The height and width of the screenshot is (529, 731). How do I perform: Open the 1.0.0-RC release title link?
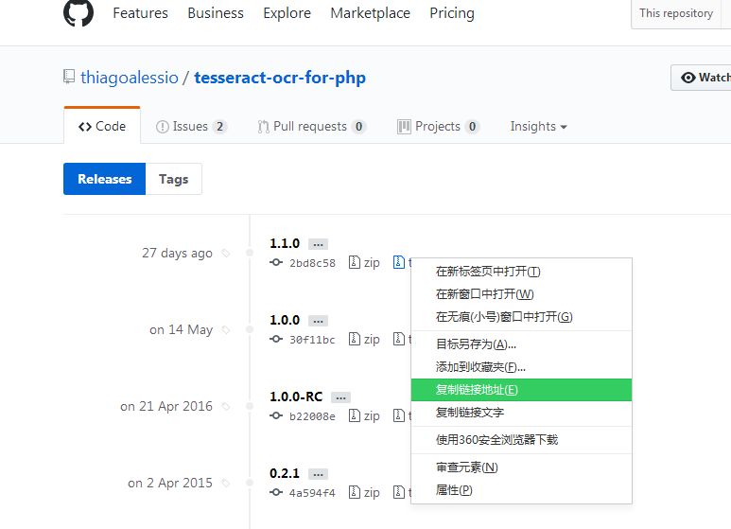coord(296,397)
